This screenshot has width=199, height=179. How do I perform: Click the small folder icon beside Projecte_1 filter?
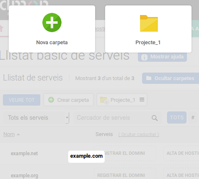tap(104, 100)
